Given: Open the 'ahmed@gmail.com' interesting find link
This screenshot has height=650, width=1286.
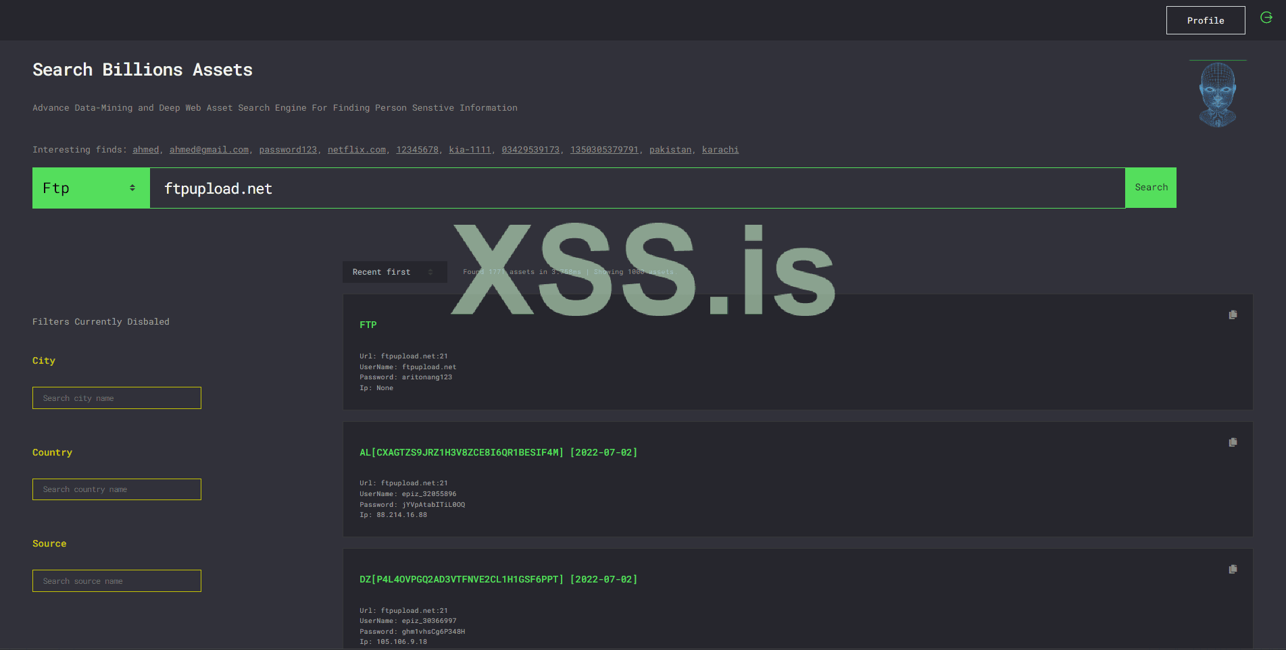Looking at the screenshot, I should [209, 150].
